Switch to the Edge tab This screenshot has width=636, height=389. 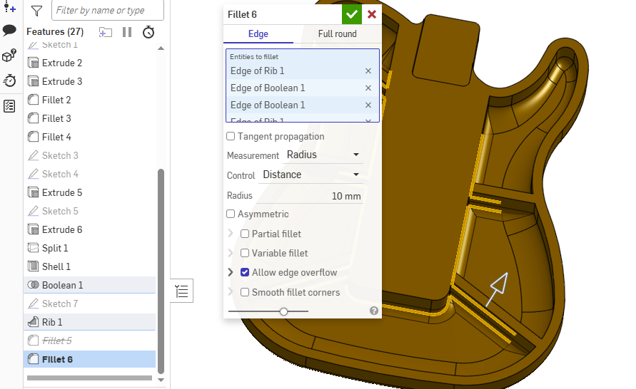258,34
